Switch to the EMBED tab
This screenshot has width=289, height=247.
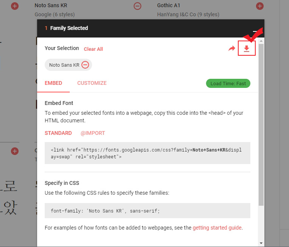(x=53, y=83)
